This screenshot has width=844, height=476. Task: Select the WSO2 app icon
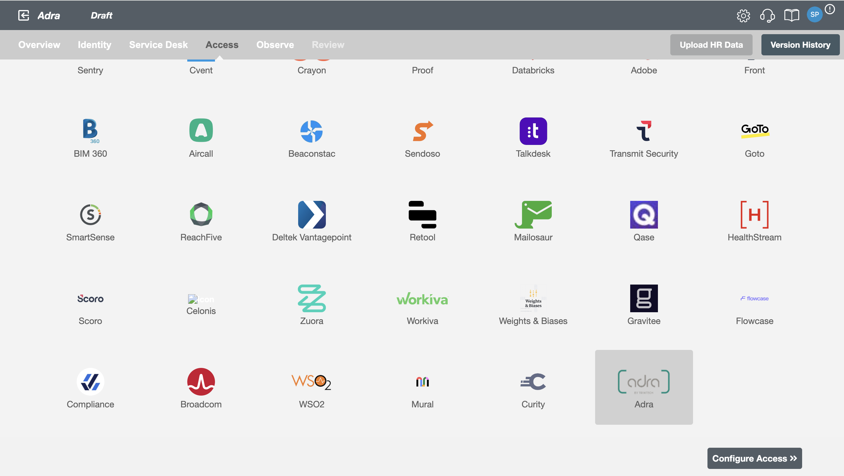pyautogui.click(x=311, y=382)
